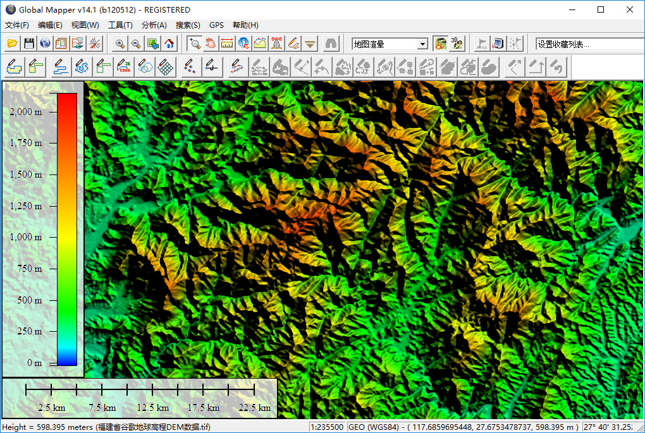645x433 pixels.
Task: Select the Measure ruler tool
Action: [228, 44]
